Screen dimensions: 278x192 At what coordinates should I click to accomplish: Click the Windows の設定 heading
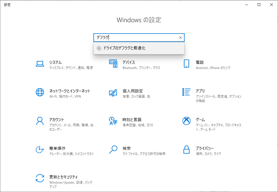139,20
